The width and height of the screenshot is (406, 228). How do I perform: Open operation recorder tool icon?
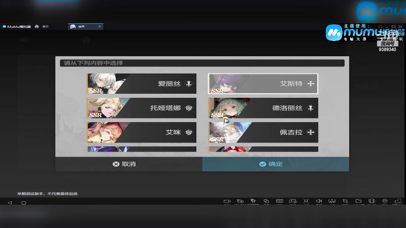240,201
